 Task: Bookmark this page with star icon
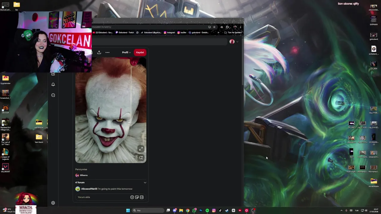214,27
